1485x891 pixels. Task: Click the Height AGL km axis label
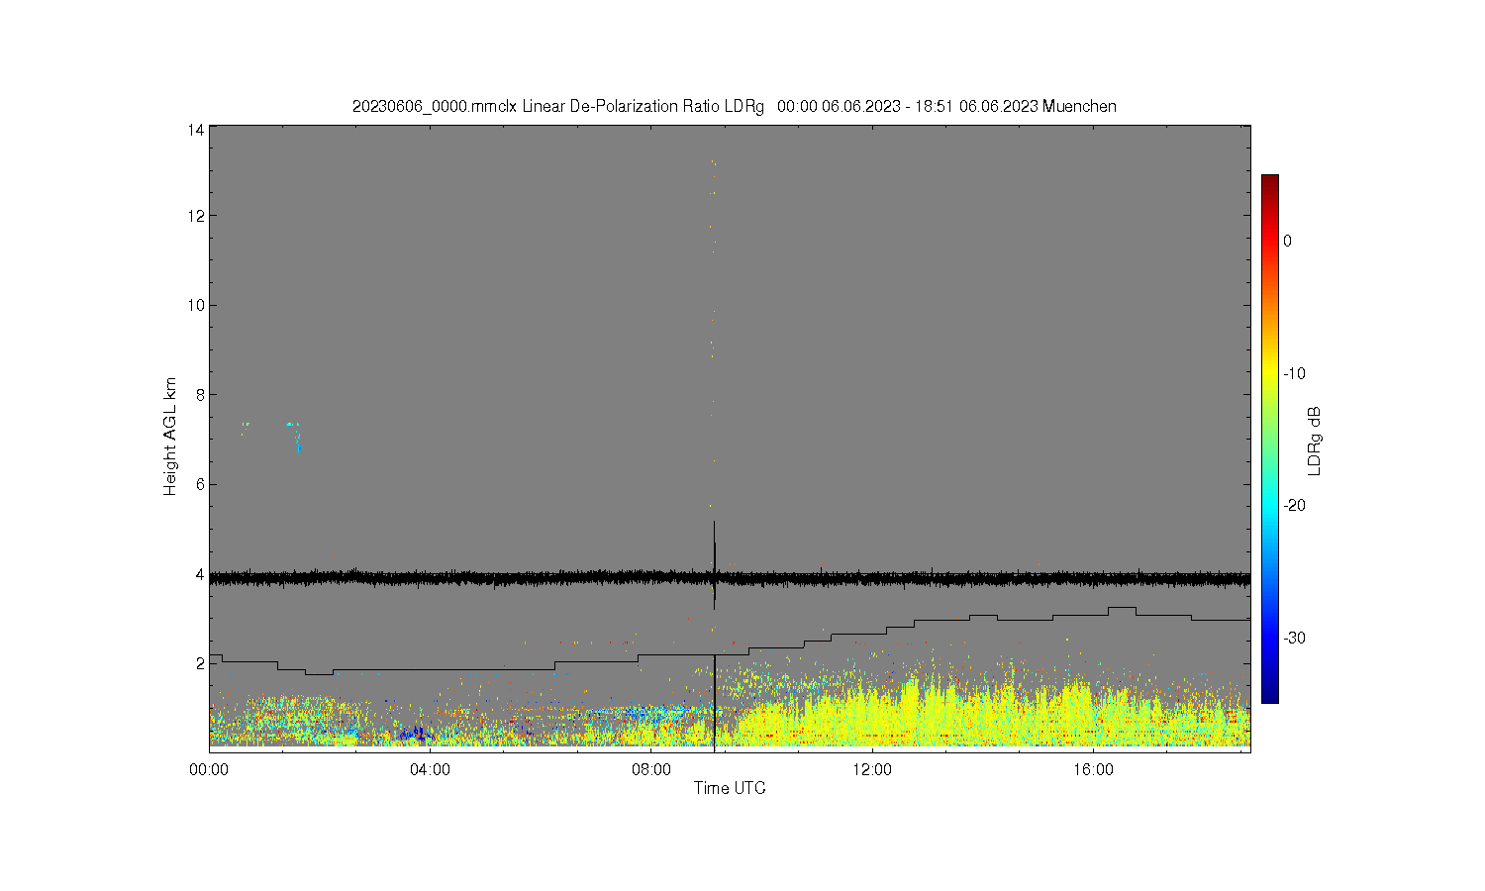(x=170, y=437)
